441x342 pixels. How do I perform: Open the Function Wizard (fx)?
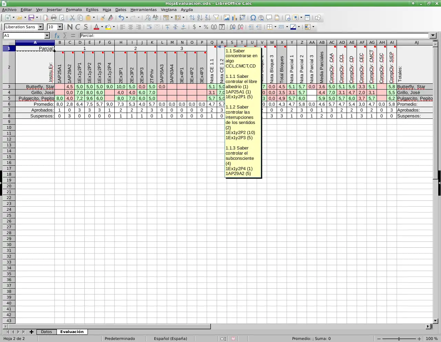57,35
